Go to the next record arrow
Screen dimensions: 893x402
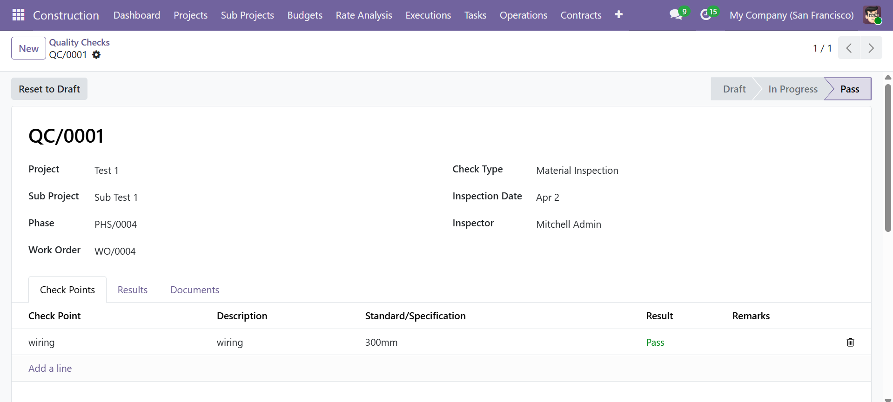pyautogui.click(x=871, y=48)
